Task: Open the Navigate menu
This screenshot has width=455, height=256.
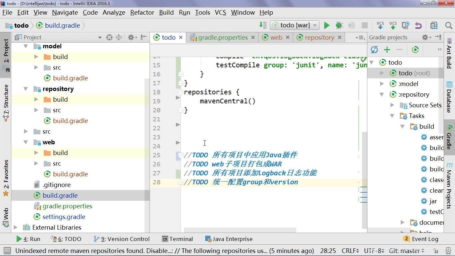Action: point(65,13)
